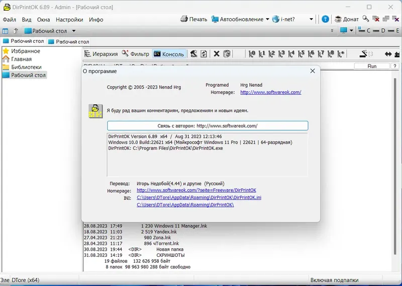
Task: Click the i-net? globe icon
Action: click(x=275, y=19)
